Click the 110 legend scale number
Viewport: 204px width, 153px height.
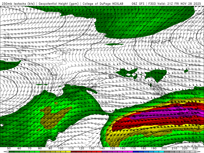(x=71, y=148)
